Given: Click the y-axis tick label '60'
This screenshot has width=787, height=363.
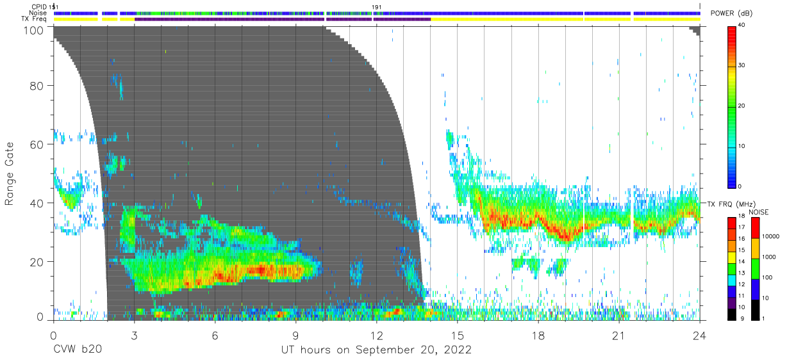Looking at the screenshot, I should (38, 145).
